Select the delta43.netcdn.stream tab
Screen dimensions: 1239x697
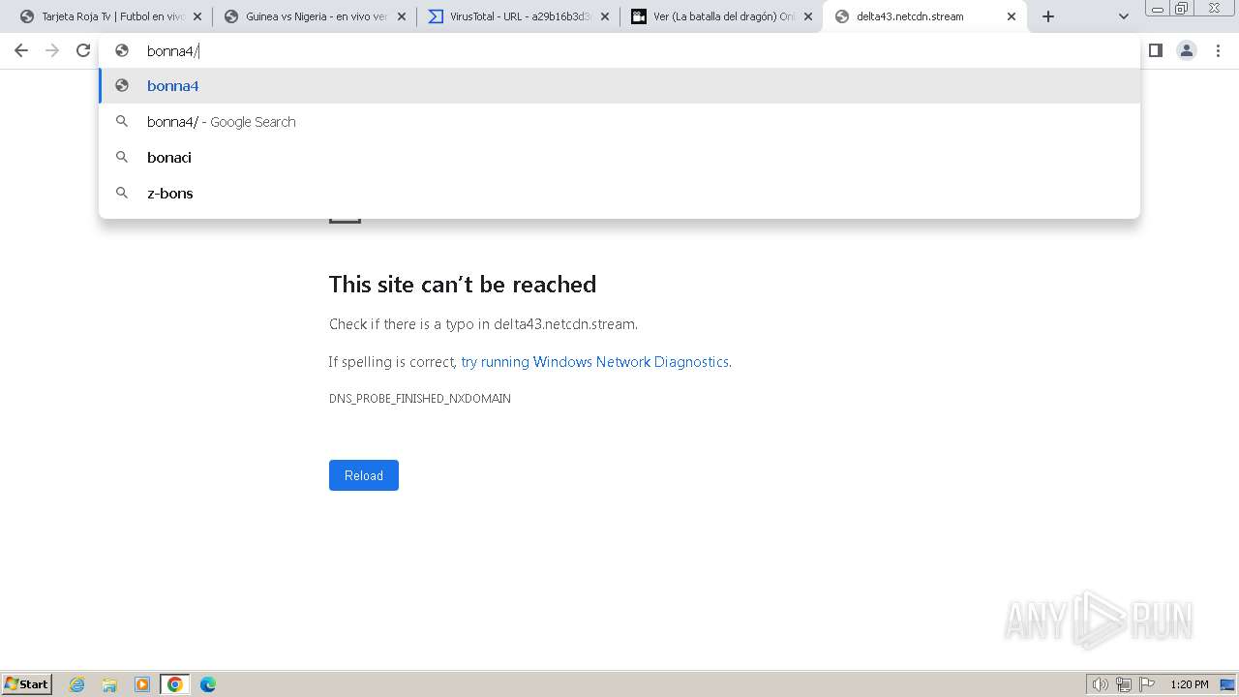point(924,16)
